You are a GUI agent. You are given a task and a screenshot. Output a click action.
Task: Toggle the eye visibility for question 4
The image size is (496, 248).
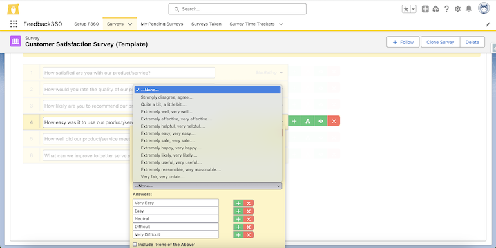coord(321,121)
